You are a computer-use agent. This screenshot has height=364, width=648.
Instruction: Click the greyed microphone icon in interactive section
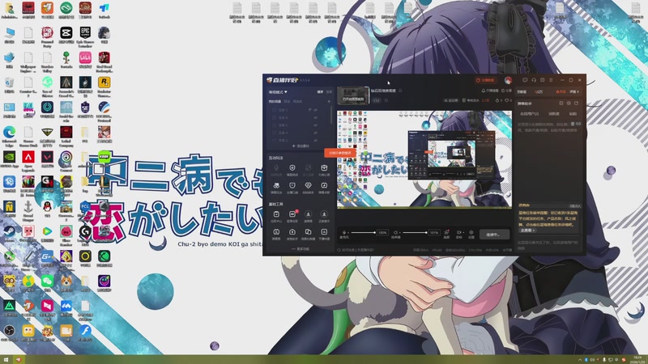(x=276, y=168)
